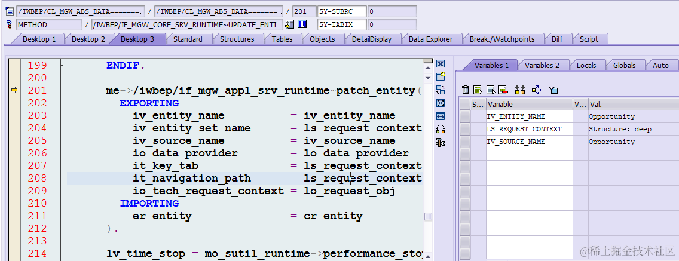Click the gray table icon in the variables toolbar

pyautogui.click(x=491, y=90)
